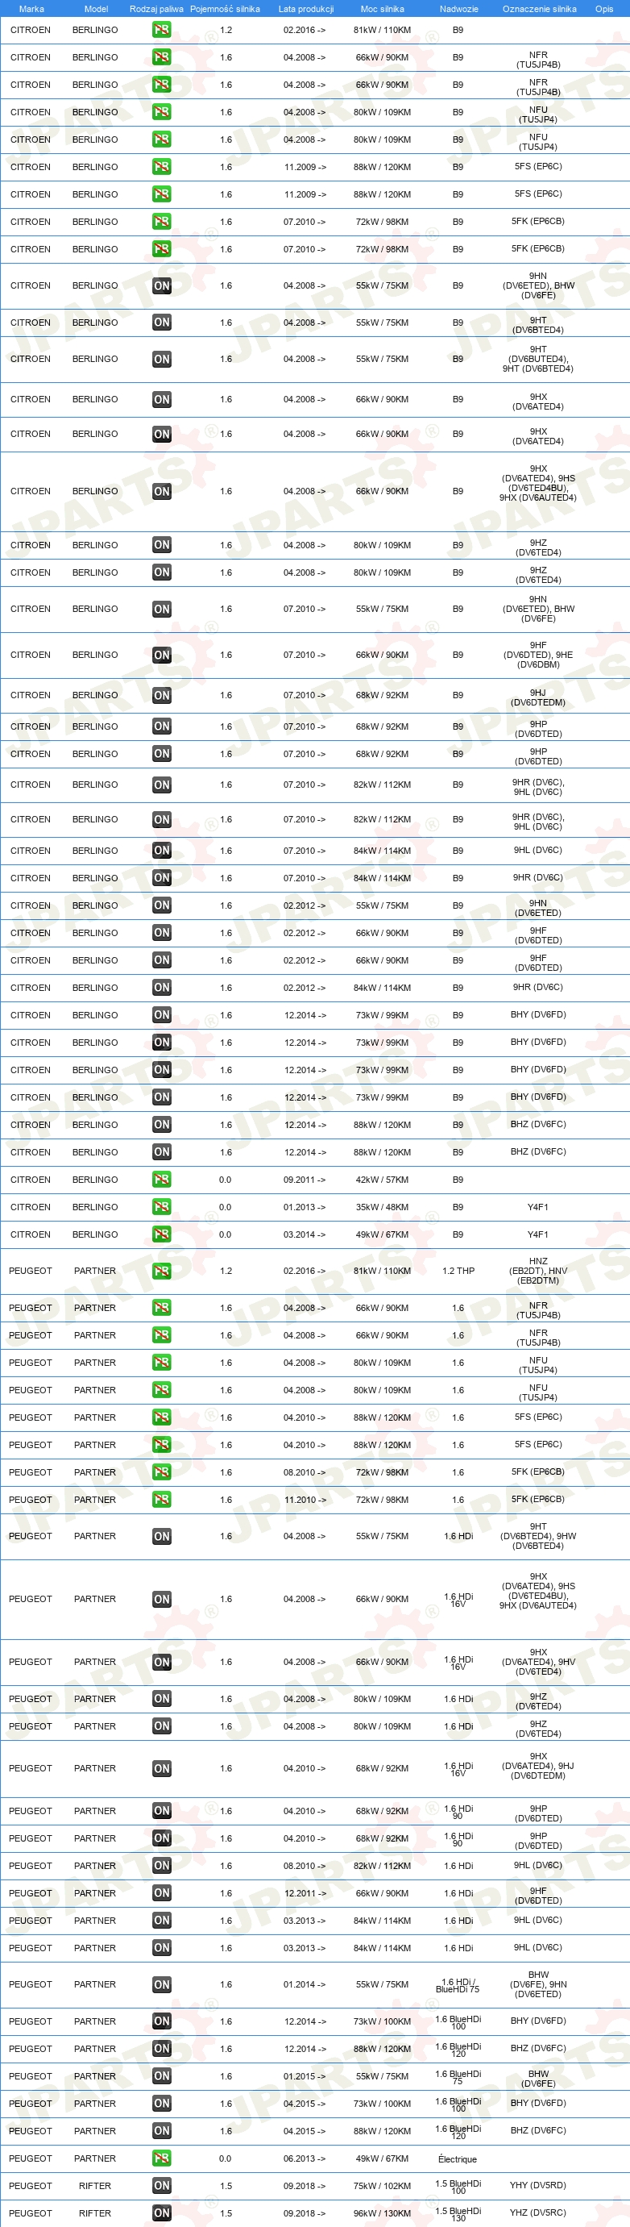Click the 'Électrique' body cell
Viewport: 630px width, 2227px height.
click(458, 2158)
